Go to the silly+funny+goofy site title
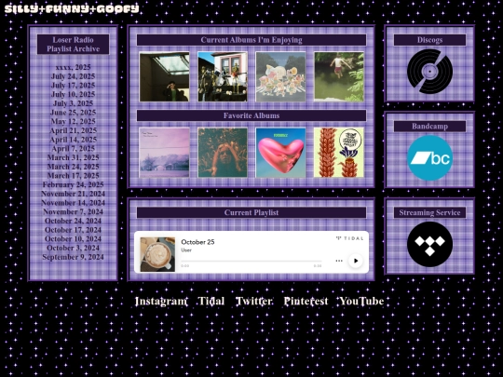The image size is (503, 377). (72, 8)
